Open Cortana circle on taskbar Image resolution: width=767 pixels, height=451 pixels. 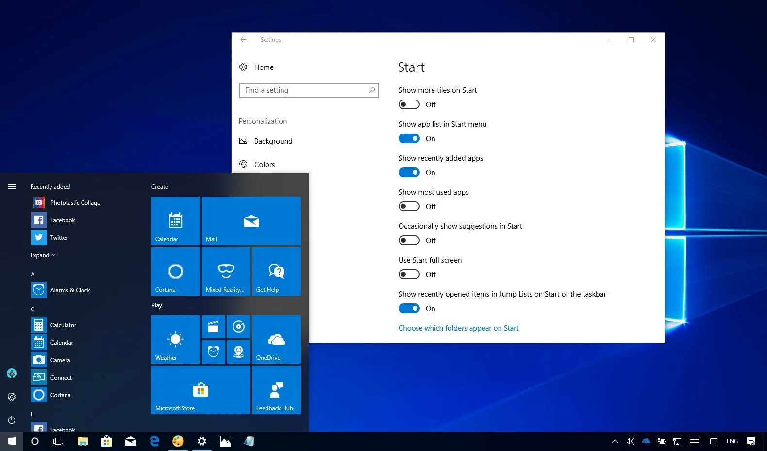tap(35, 441)
